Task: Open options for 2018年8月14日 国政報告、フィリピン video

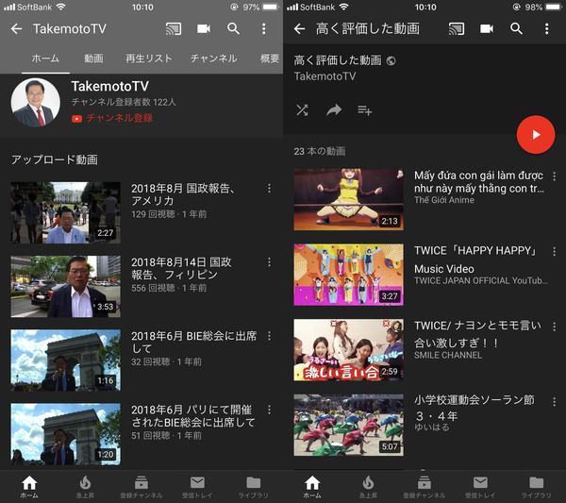Action: [269, 262]
